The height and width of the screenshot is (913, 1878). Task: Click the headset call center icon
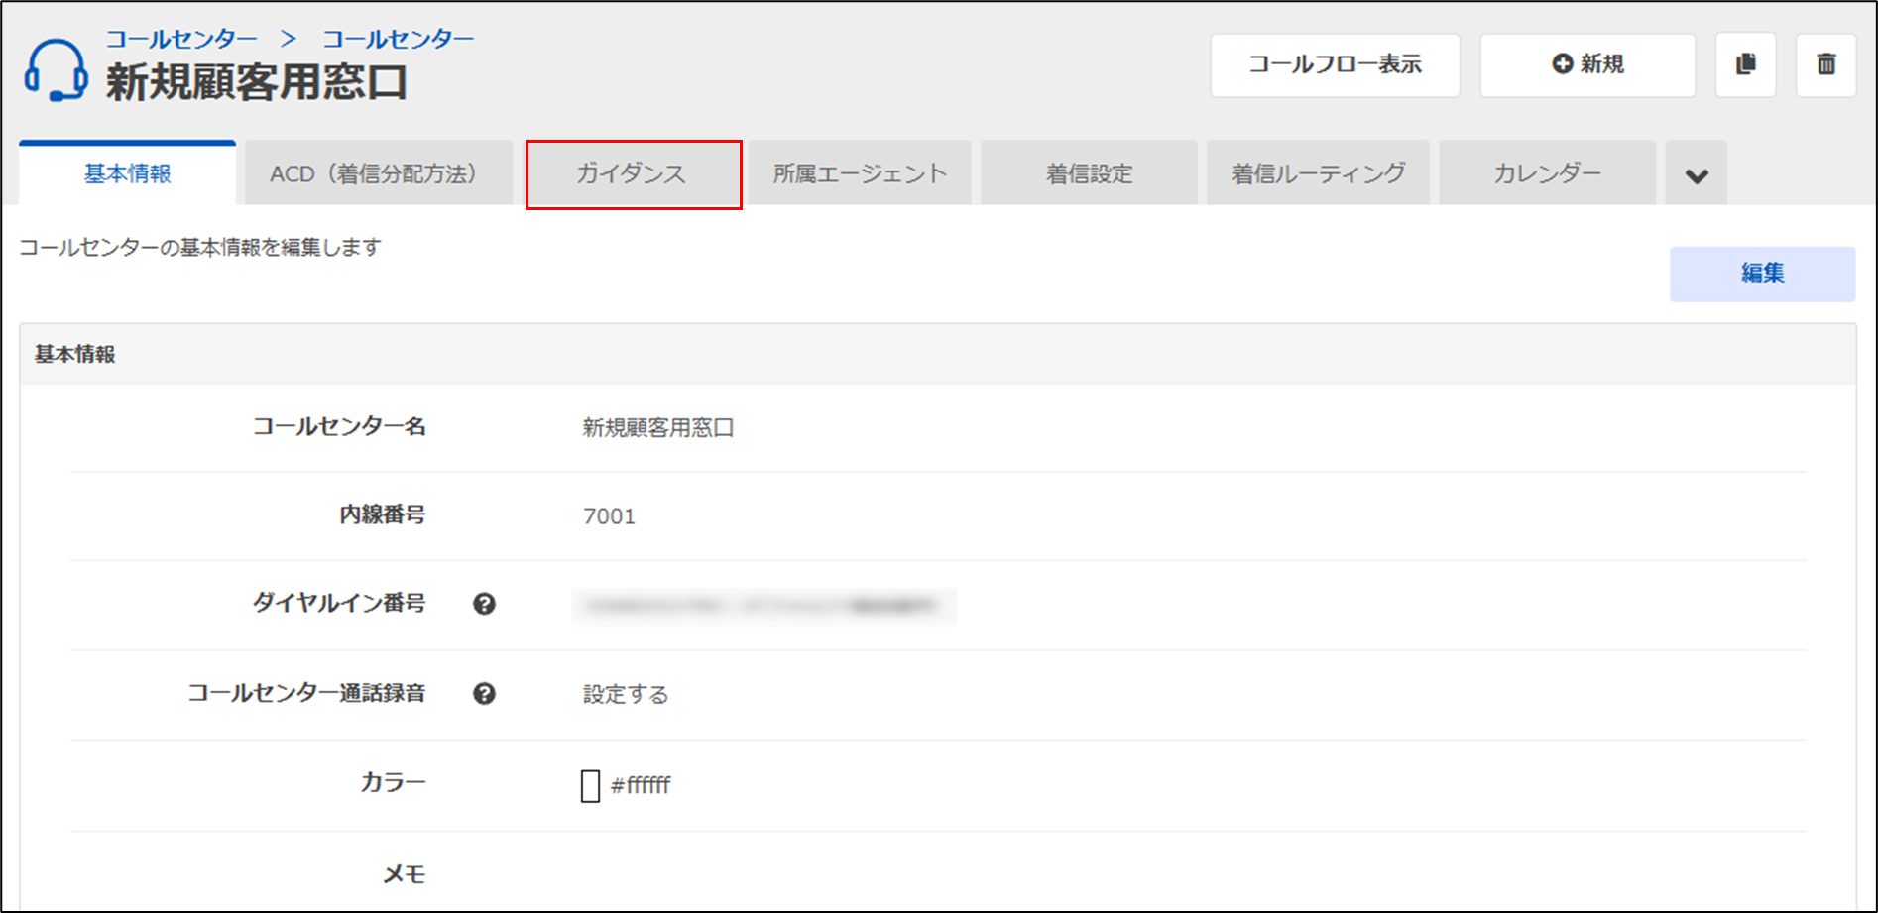[x=56, y=69]
